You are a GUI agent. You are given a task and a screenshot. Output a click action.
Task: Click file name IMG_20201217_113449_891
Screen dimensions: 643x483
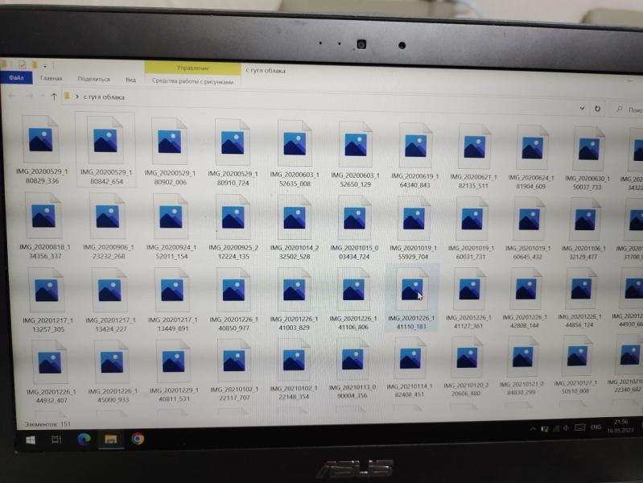[x=173, y=324]
